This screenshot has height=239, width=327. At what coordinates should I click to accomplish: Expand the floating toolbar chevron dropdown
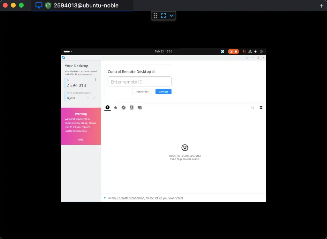[171, 15]
